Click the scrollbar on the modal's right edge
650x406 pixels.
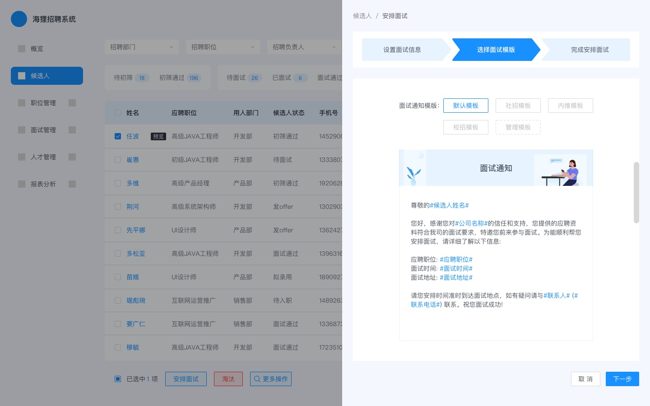636,193
